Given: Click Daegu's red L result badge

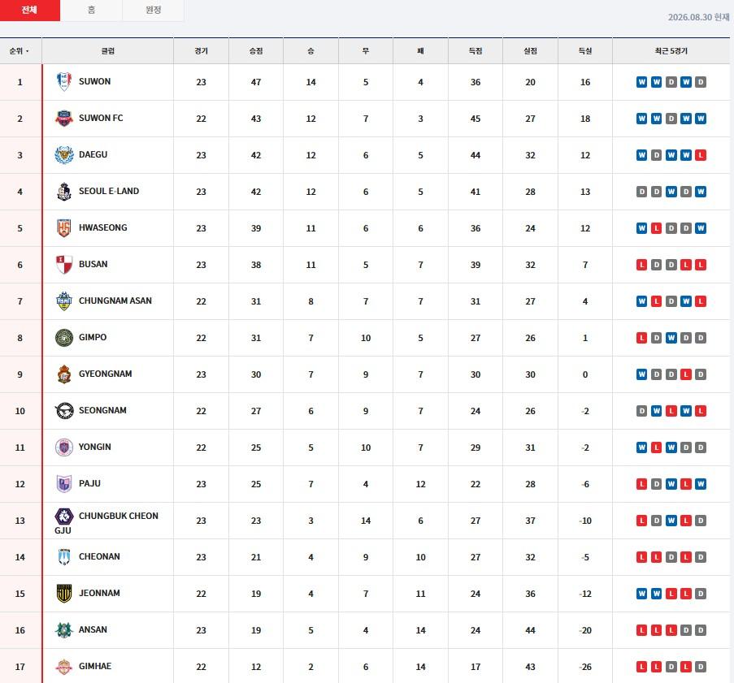Looking at the screenshot, I should click(701, 155).
